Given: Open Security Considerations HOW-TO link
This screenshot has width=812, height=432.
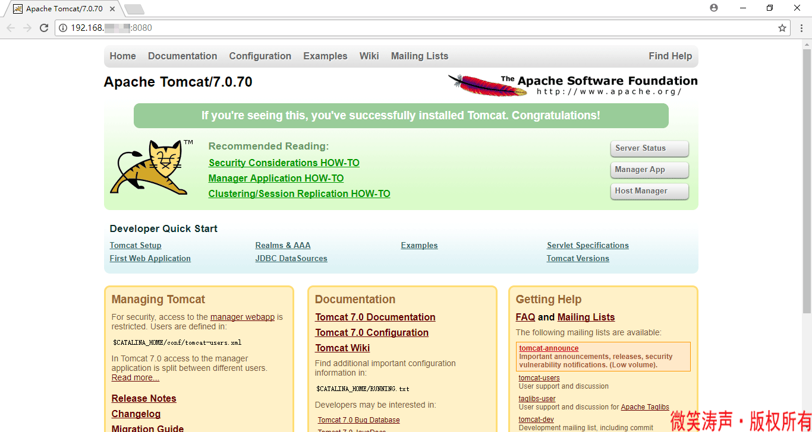Looking at the screenshot, I should click(x=284, y=163).
